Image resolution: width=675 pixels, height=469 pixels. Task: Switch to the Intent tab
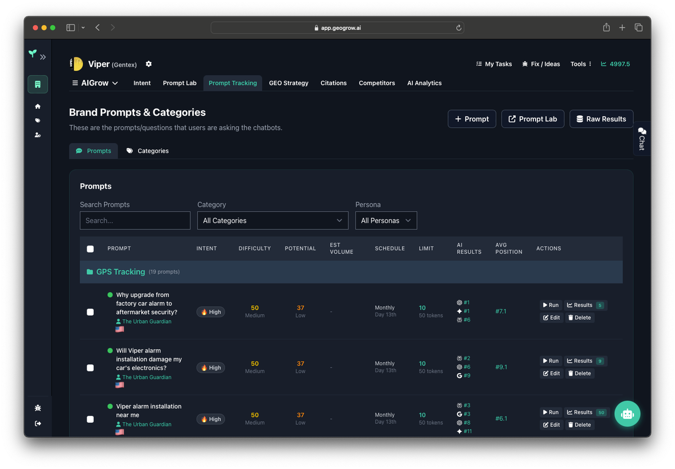click(142, 83)
